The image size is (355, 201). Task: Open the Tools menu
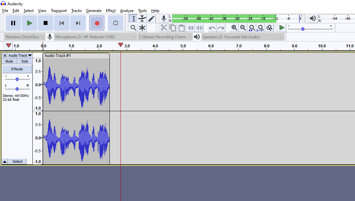point(143,11)
